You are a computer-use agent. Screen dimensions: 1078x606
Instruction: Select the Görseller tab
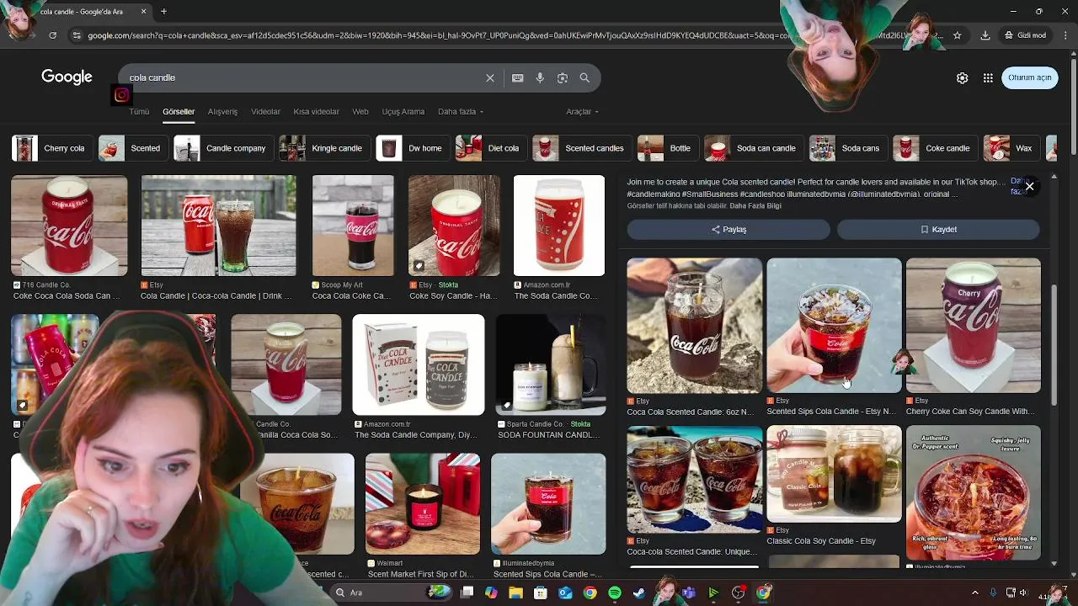coord(179,112)
